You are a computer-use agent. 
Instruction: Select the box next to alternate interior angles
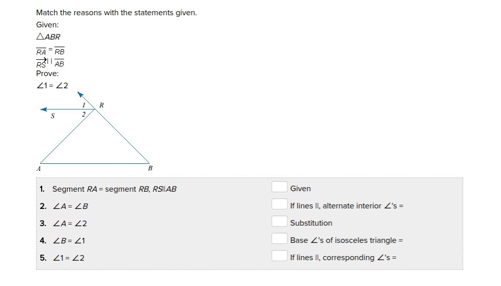pos(280,204)
